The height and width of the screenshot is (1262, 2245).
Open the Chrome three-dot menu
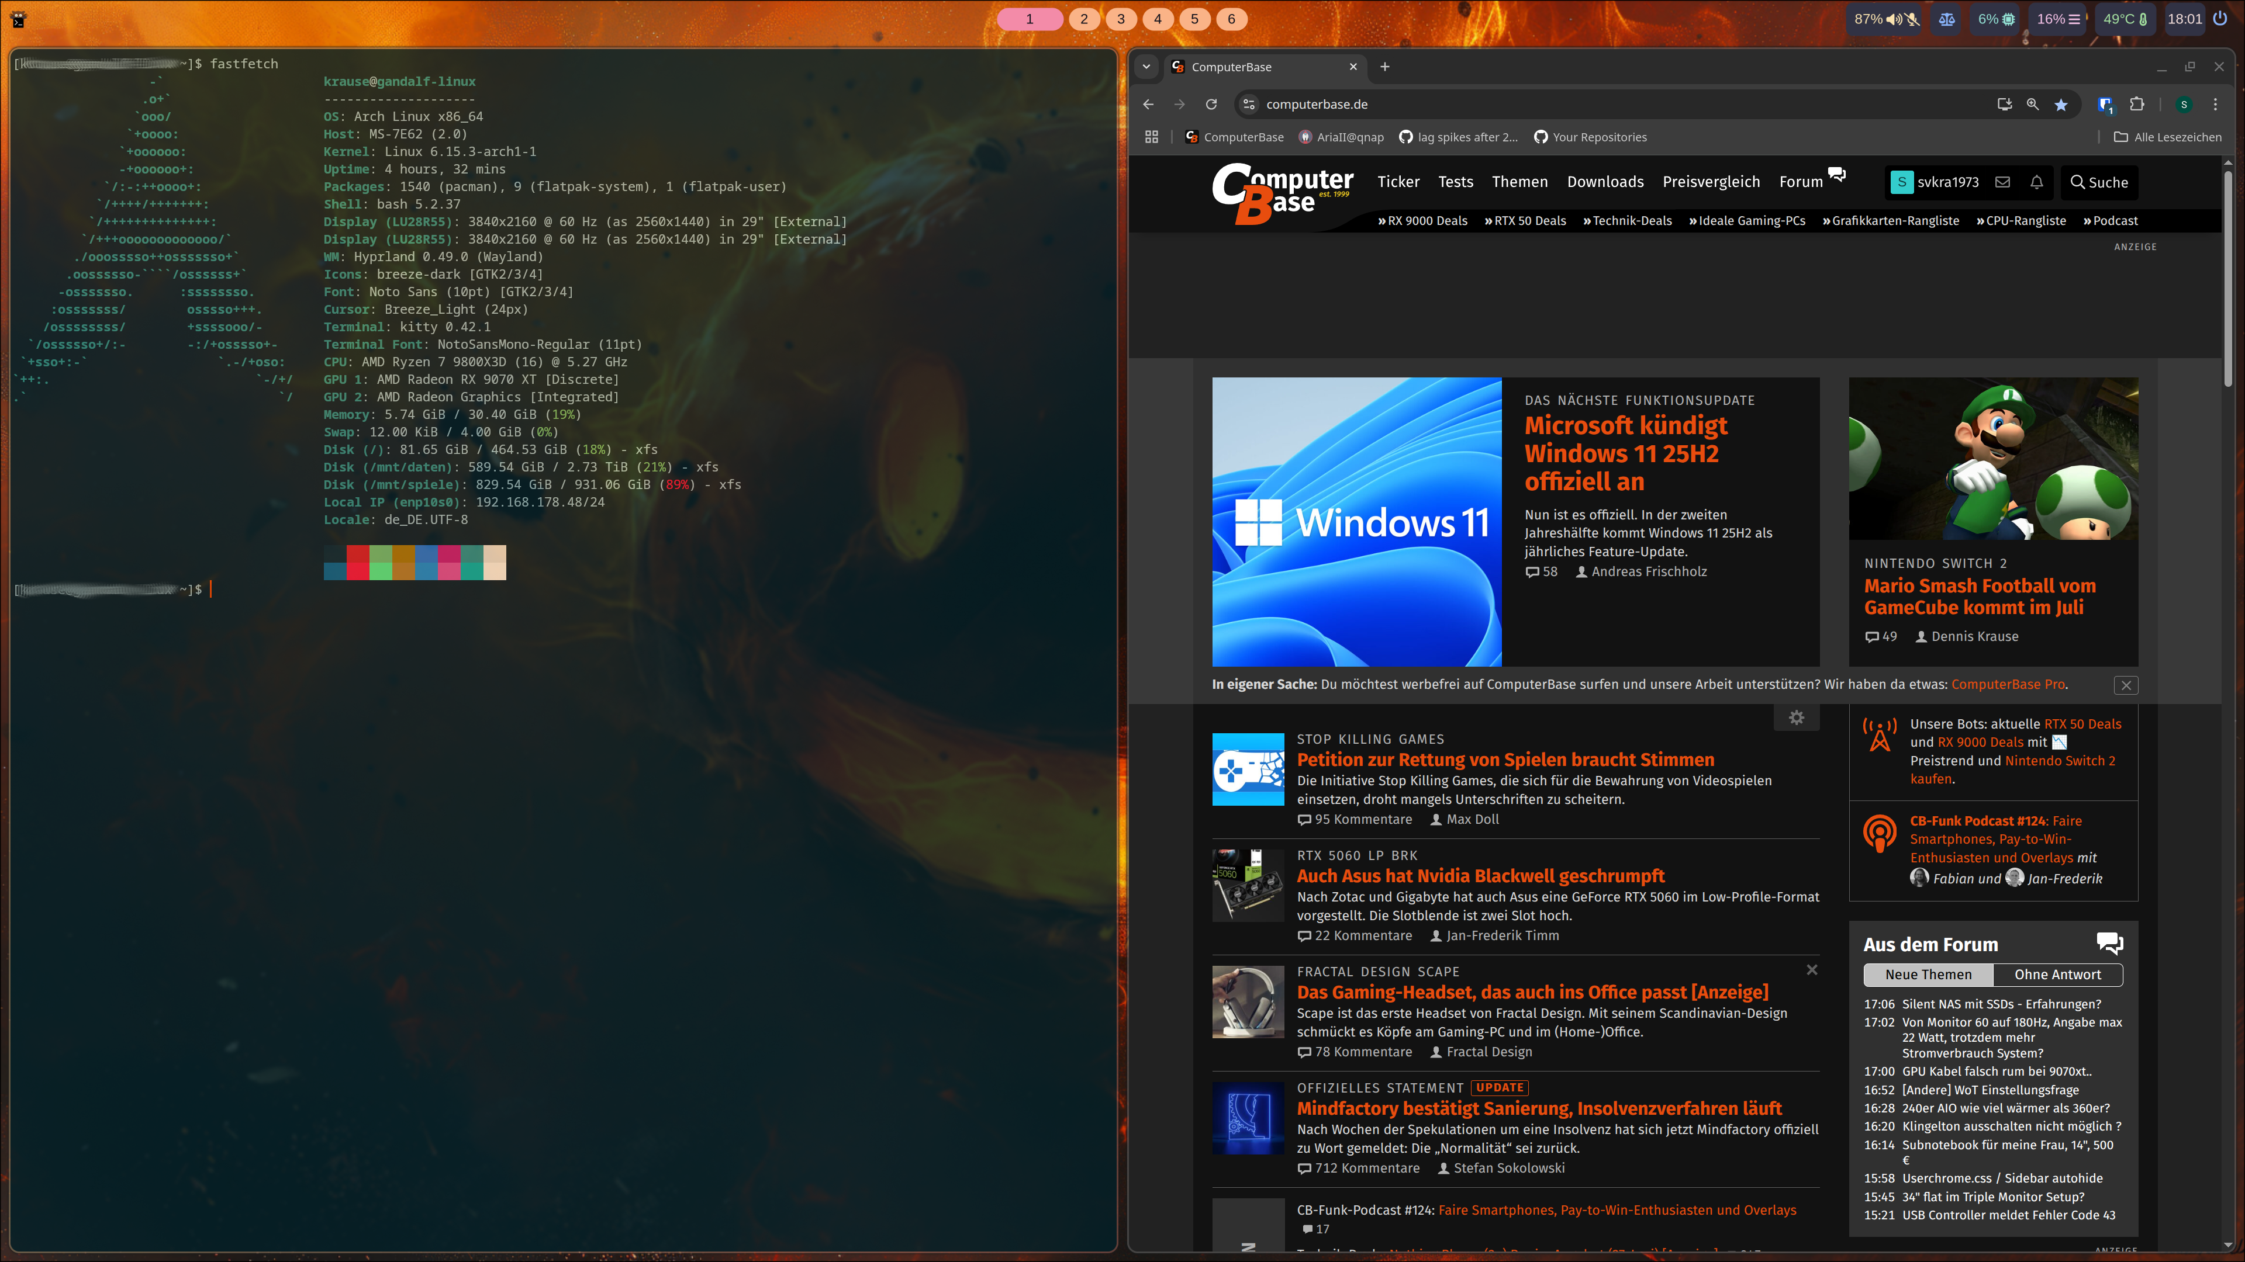click(x=2215, y=105)
